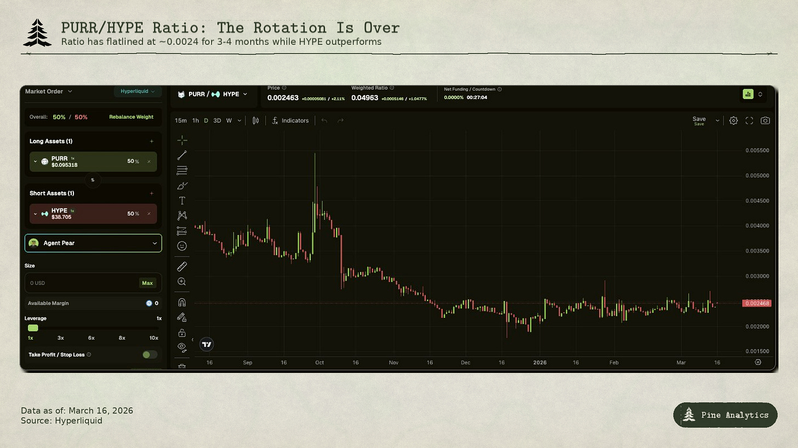Select the trend line drawing tool
Image resolution: width=798 pixels, height=448 pixels.
coord(182,155)
